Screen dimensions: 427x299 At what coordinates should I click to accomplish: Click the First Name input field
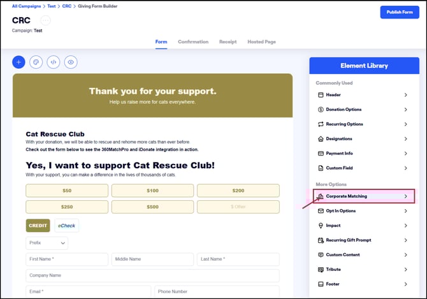(67, 259)
